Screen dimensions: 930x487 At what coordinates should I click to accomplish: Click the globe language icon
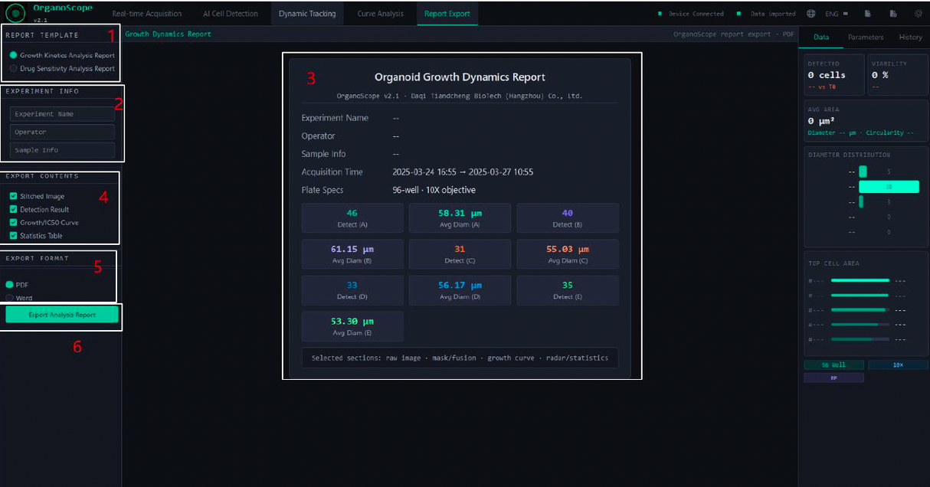pyautogui.click(x=811, y=14)
